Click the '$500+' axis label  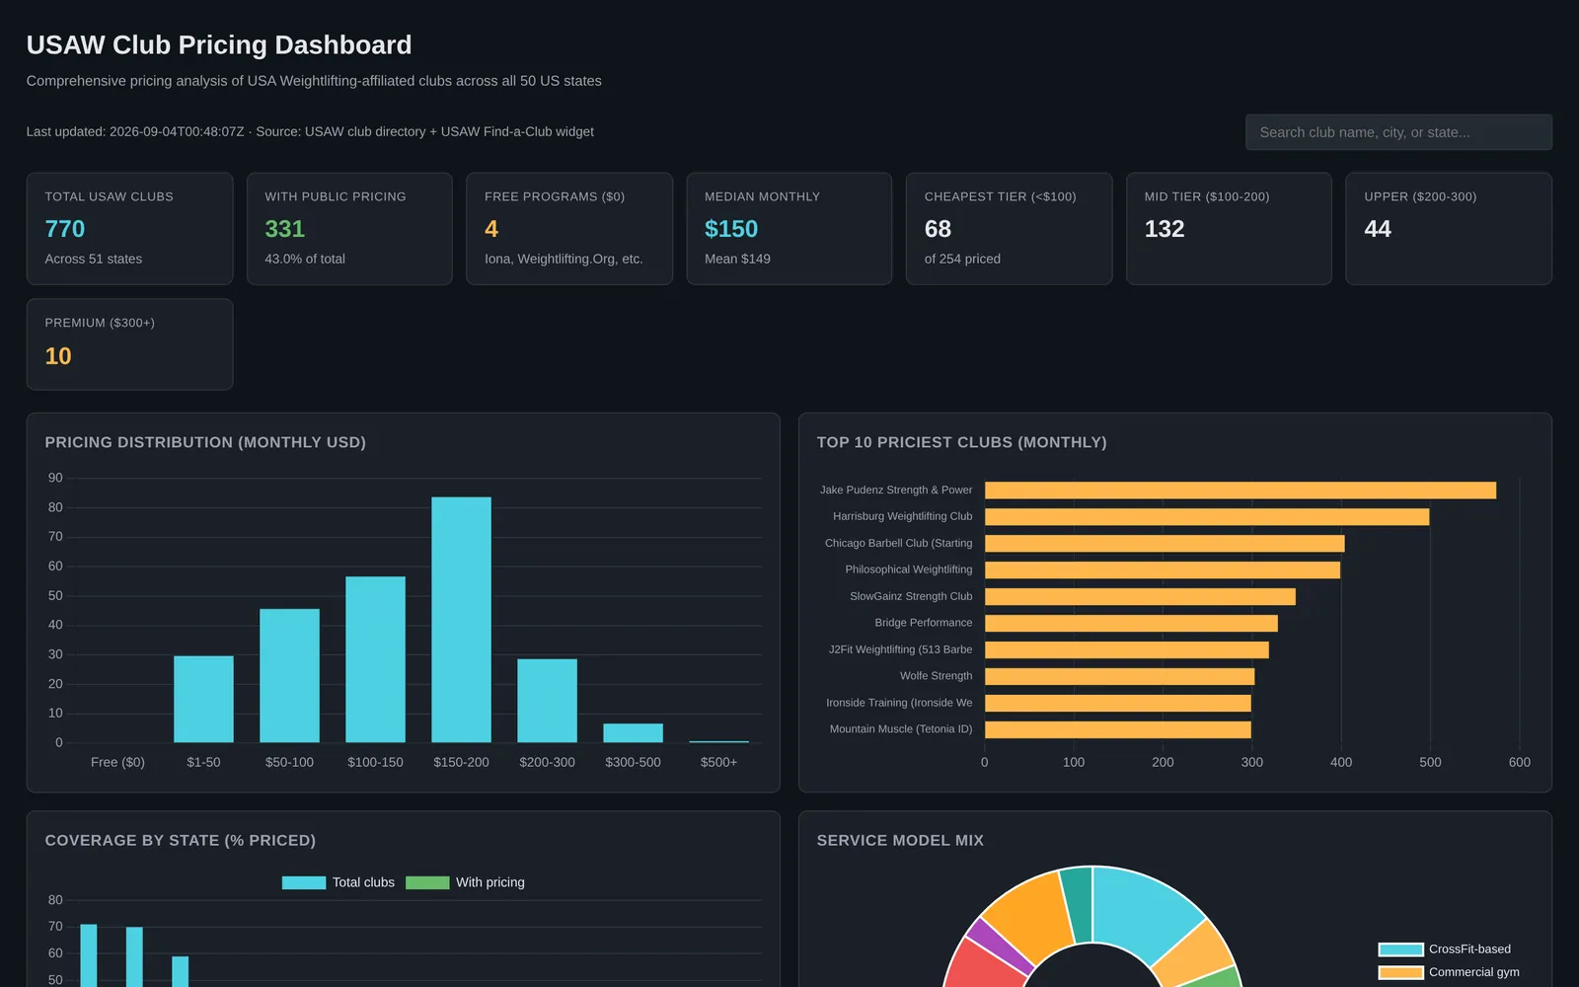point(718,763)
